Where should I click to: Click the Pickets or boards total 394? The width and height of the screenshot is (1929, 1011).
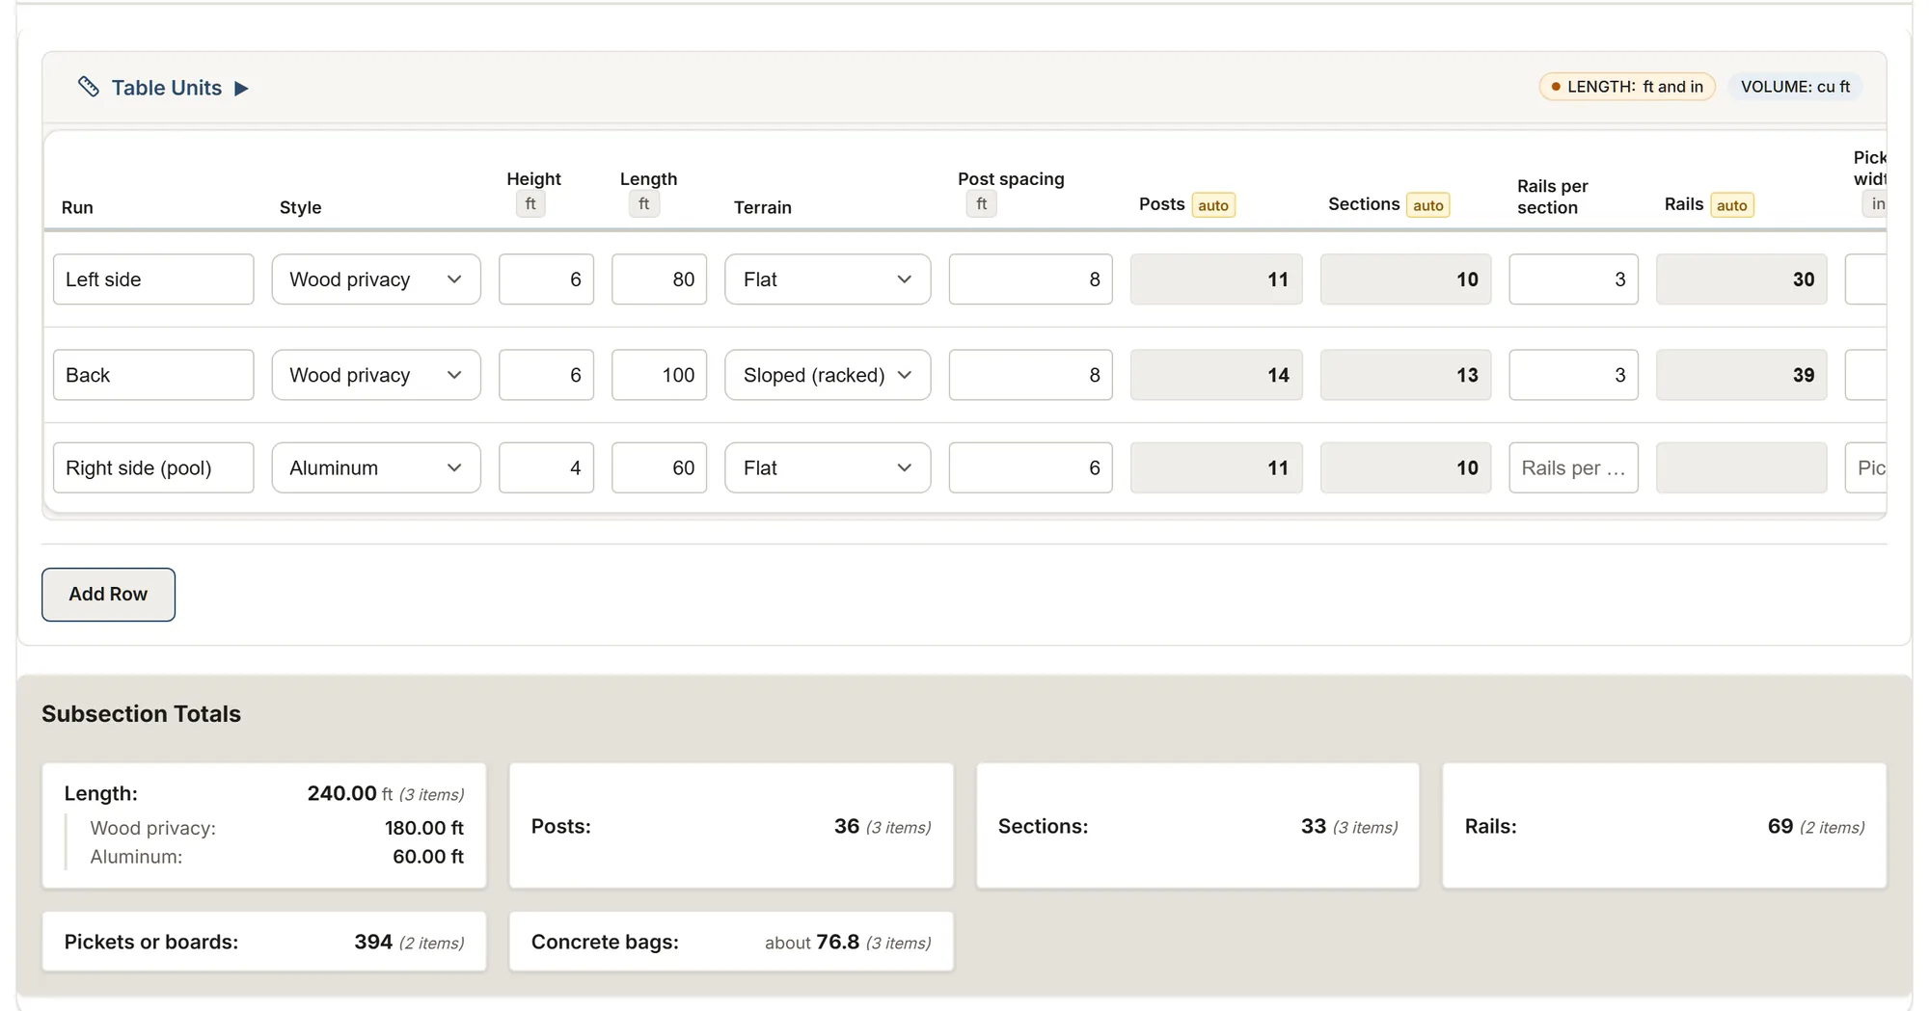tap(264, 942)
